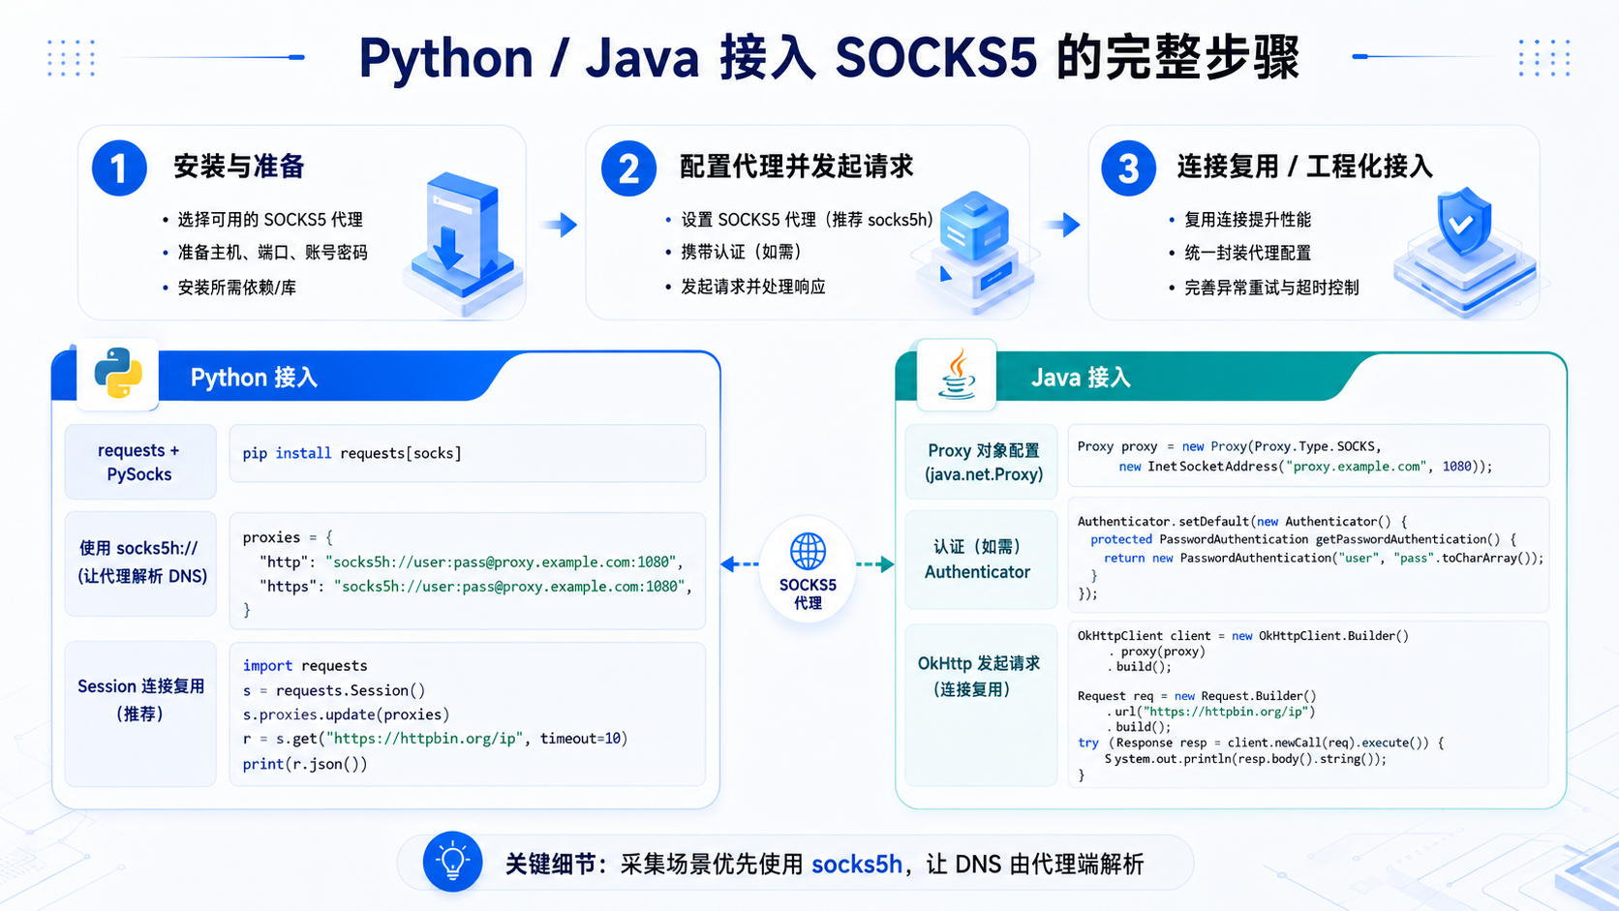Click the Session 连接复用 label box
This screenshot has height=911, width=1619.
point(140,714)
